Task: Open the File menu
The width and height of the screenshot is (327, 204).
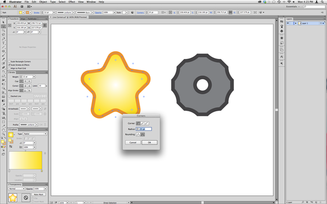Action: pos(26,2)
